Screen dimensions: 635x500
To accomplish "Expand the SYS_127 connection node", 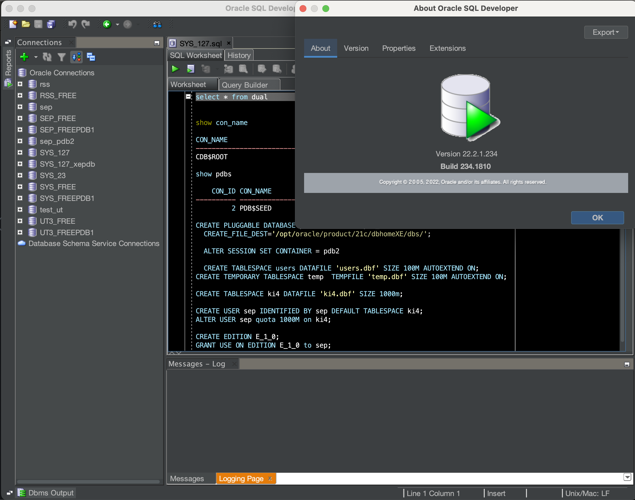I will (x=20, y=152).
